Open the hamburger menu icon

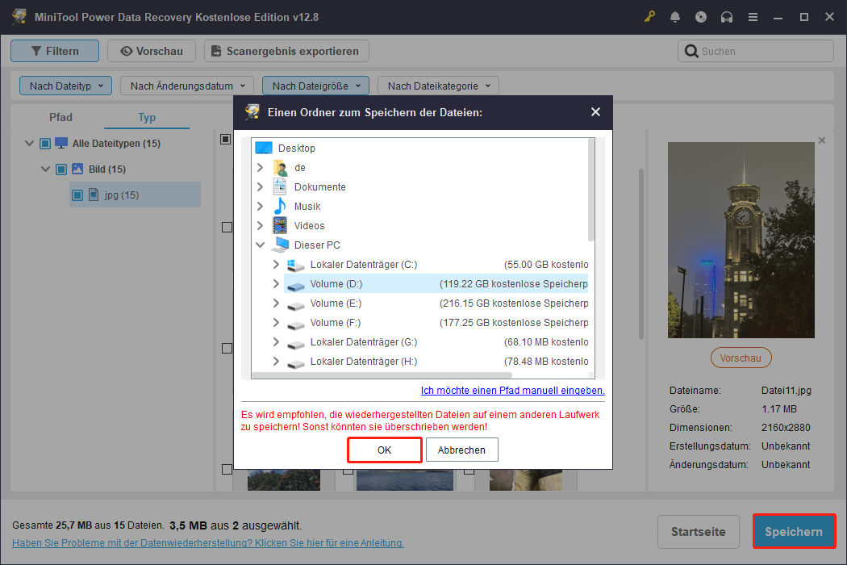pyautogui.click(x=753, y=16)
